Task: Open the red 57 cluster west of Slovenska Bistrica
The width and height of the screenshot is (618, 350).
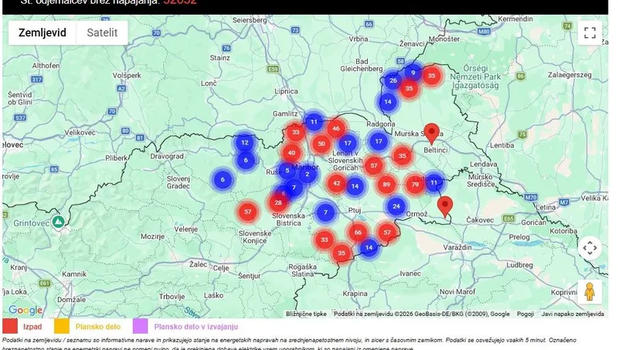Action: click(247, 212)
